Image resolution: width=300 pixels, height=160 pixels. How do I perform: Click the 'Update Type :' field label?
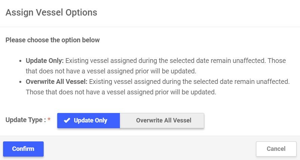(26, 120)
